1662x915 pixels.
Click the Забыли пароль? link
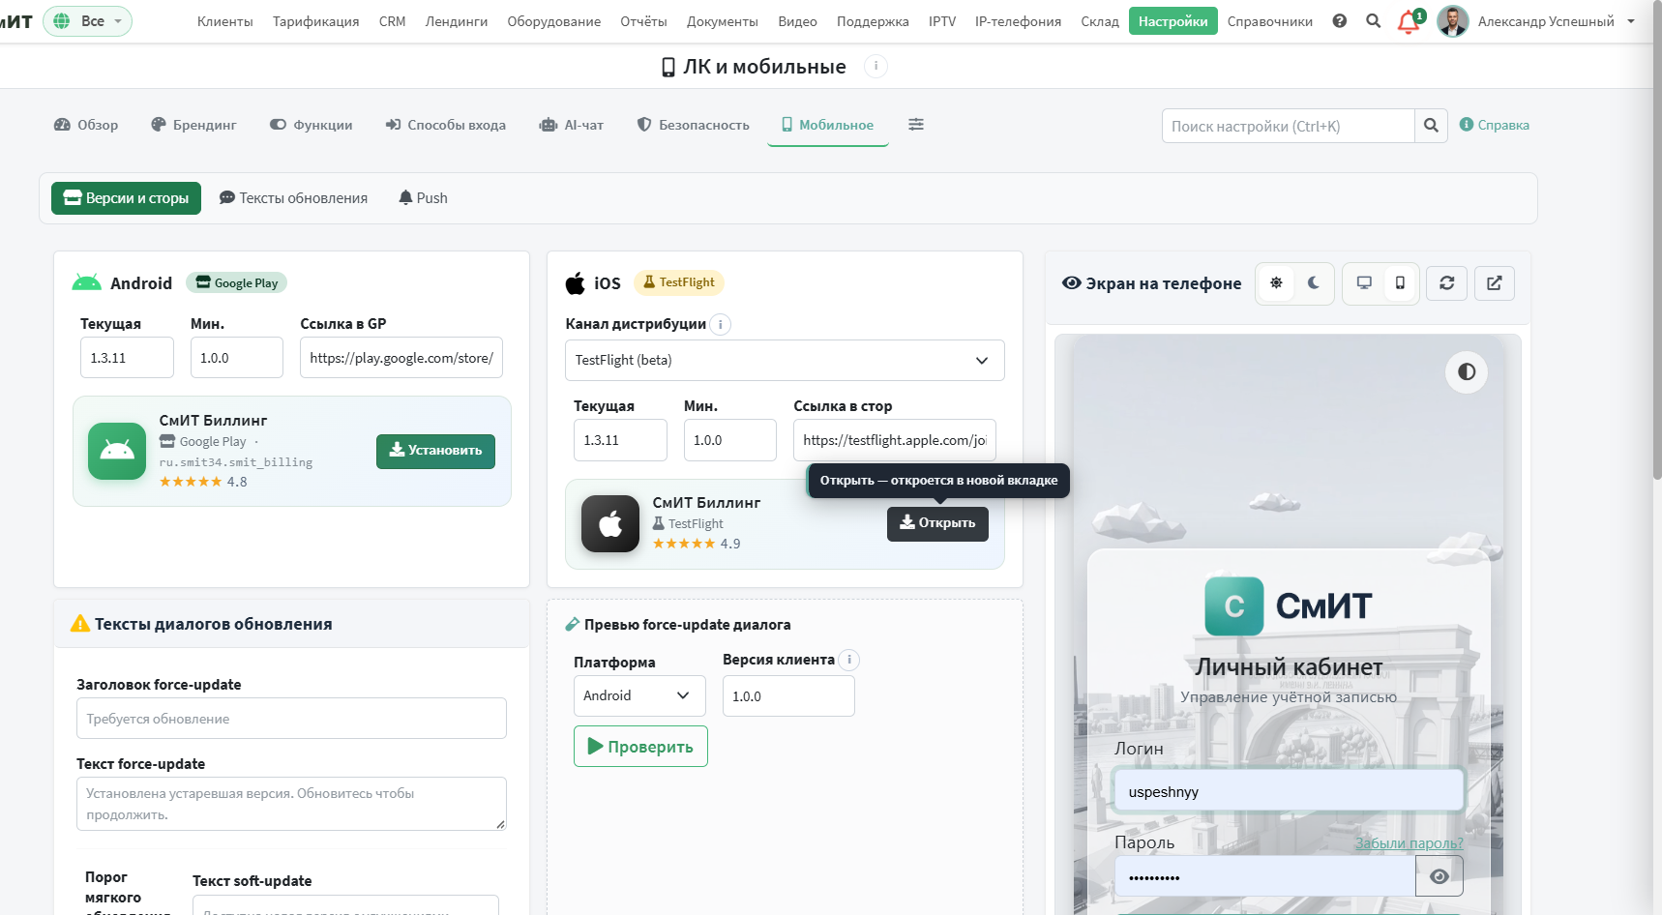[1409, 843]
